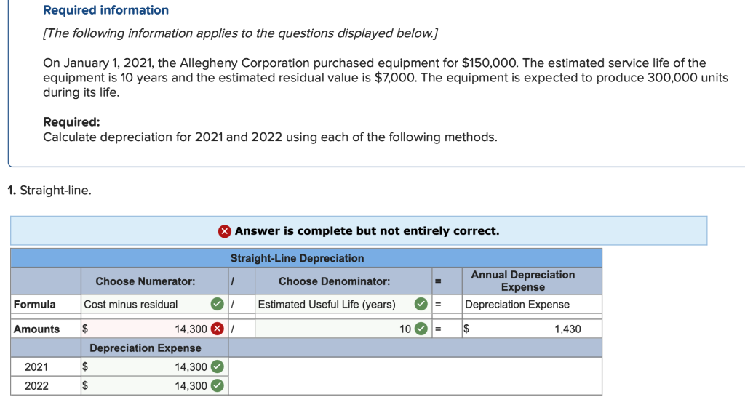The width and height of the screenshot is (745, 405).
Task: Click green check next to Estimated Useful Life
Action: pyautogui.click(x=421, y=304)
